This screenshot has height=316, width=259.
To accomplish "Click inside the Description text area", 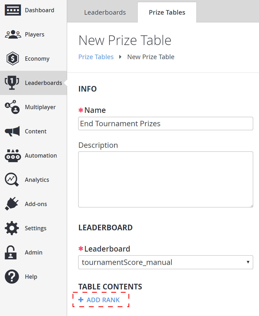I will coord(166,179).
